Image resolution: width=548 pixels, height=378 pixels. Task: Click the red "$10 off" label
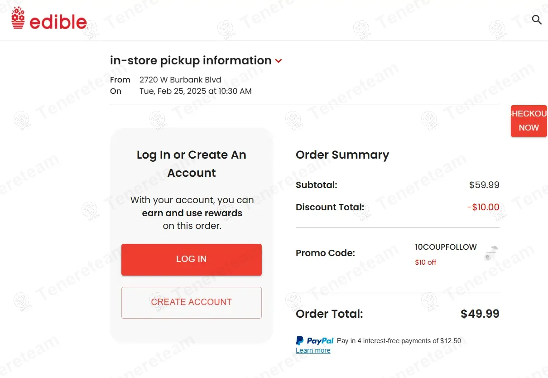(425, 262)
